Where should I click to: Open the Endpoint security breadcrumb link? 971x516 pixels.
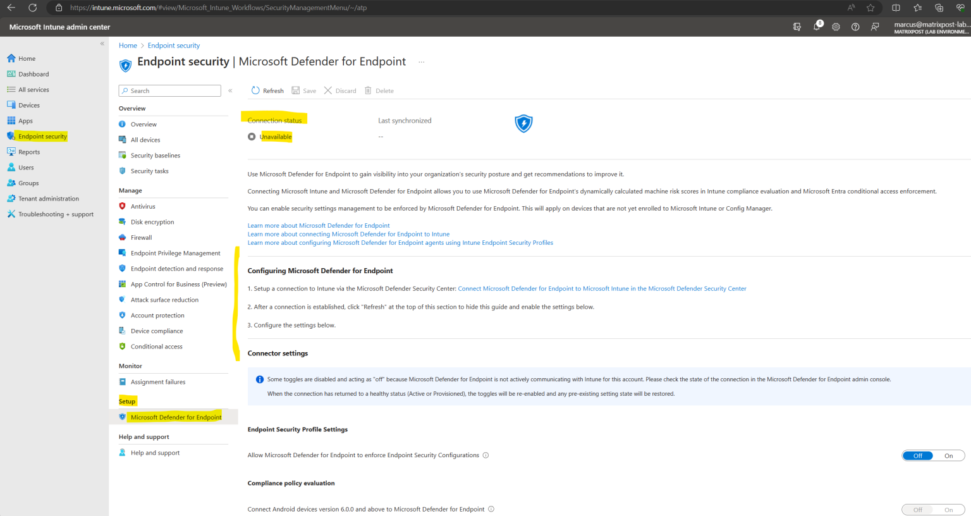tap(173, 45)
